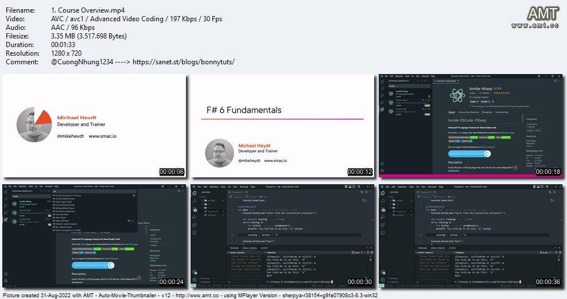
Task: Click Ionide atom logo in 00:00:18 extension page
Action: [457, 95]
